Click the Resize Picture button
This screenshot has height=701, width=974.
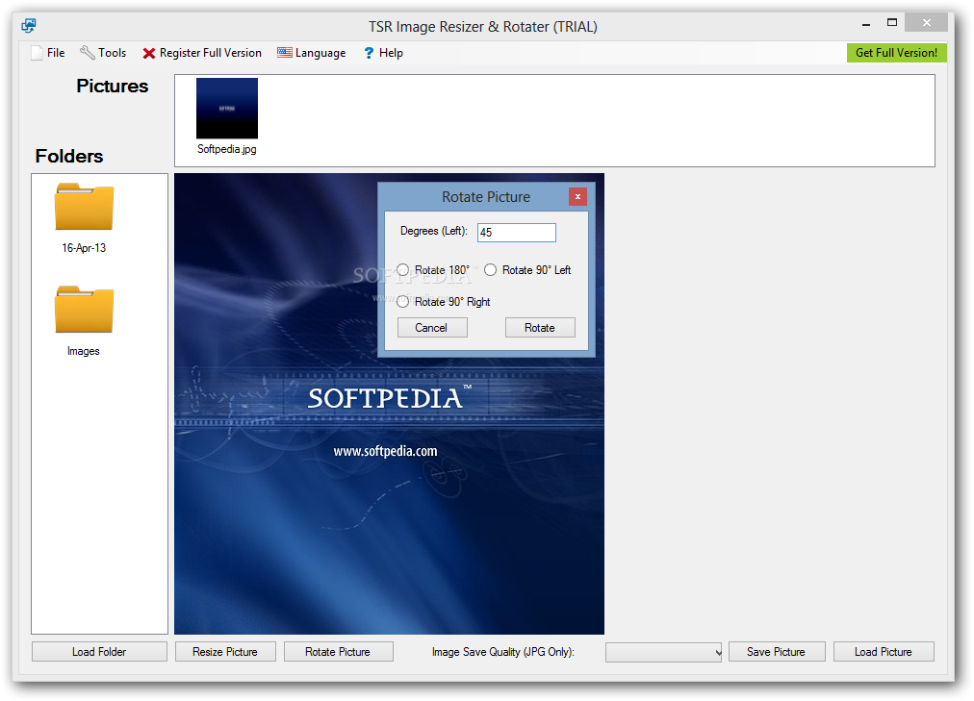225,652
